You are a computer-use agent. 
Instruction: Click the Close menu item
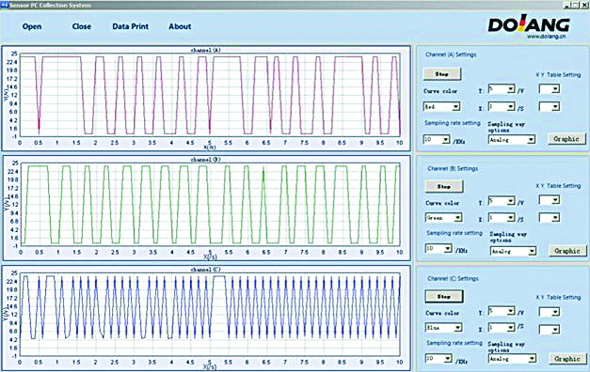pyautogui.click(x=82, y=26)
